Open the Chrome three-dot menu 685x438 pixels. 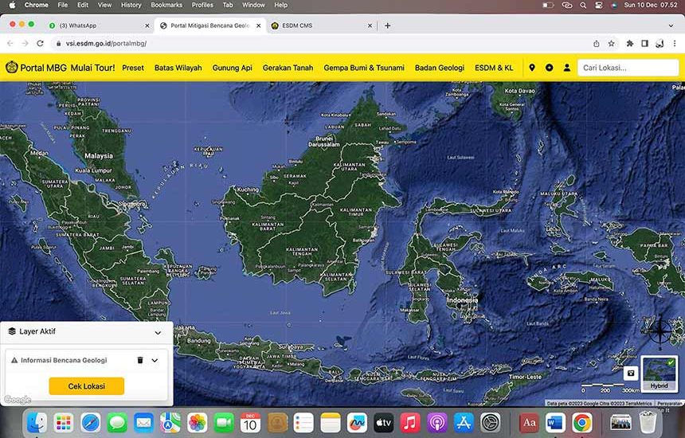(675, 43)
